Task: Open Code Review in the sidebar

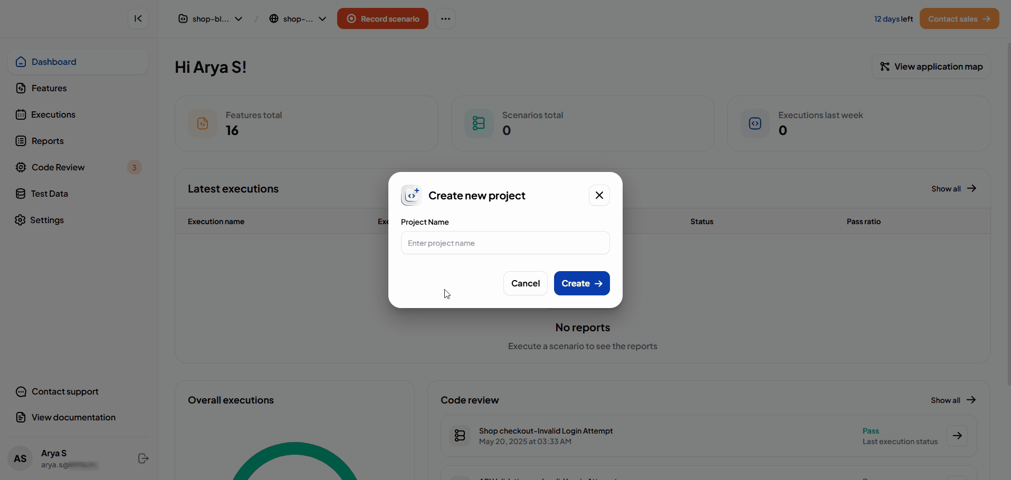Action: point(58,167)
